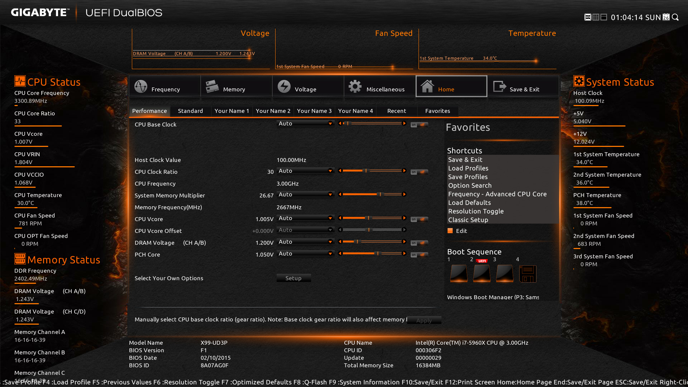688x387 pixels.
Task: Toggle the CPU Vcore on/off switch
Action: coord(419,219)
